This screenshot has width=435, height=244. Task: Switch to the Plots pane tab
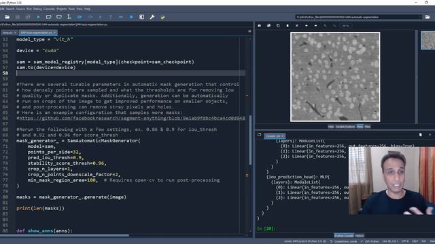360,127
